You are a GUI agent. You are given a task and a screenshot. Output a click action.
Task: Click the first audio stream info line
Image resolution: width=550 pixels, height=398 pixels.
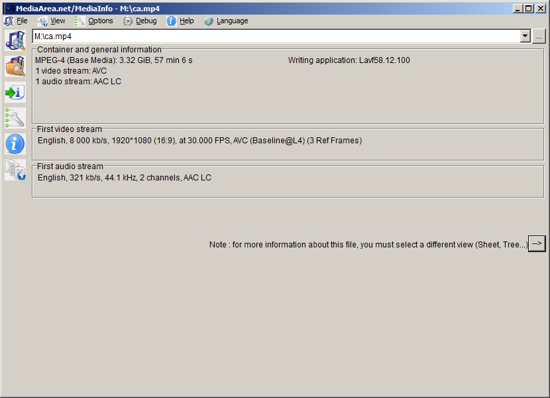125,178
